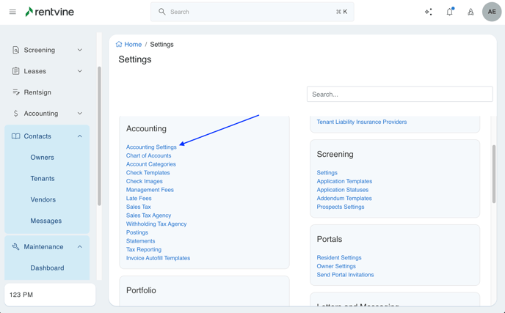Expand the Screening sidebar section

80,50
